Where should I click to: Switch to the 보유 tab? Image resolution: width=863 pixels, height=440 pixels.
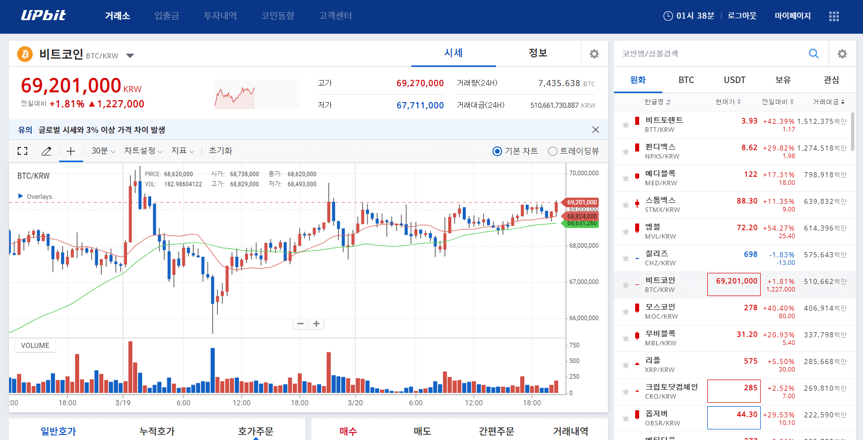point(783,80)
